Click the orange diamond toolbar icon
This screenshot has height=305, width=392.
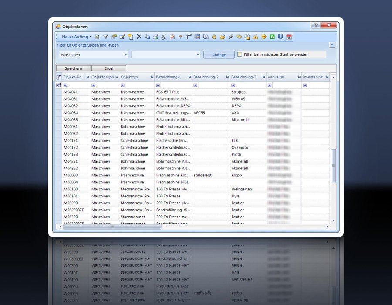pyautogui.click(x=264, y=37)
